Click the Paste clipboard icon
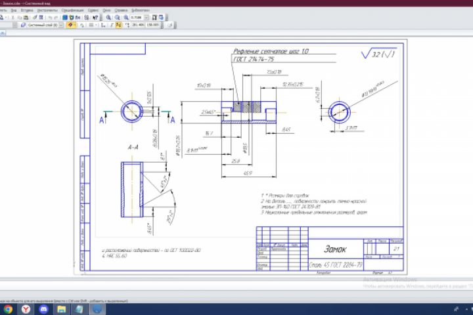 coord(26,18)
